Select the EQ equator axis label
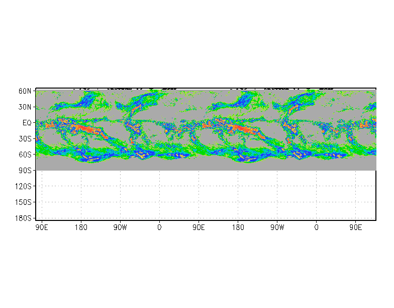 [x=27, y=123]
